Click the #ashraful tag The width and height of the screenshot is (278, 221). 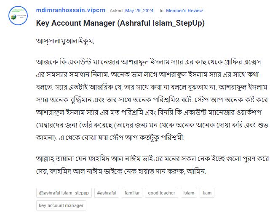[107, 193]
